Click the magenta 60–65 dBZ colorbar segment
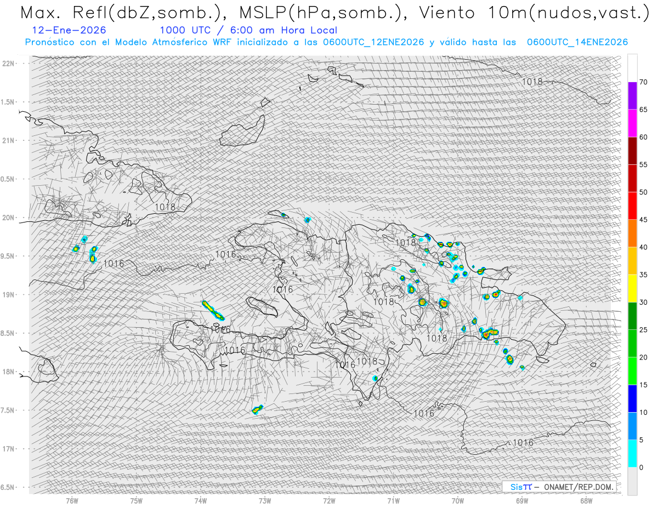Screen dimensions: 658x508 pos(632,123)
